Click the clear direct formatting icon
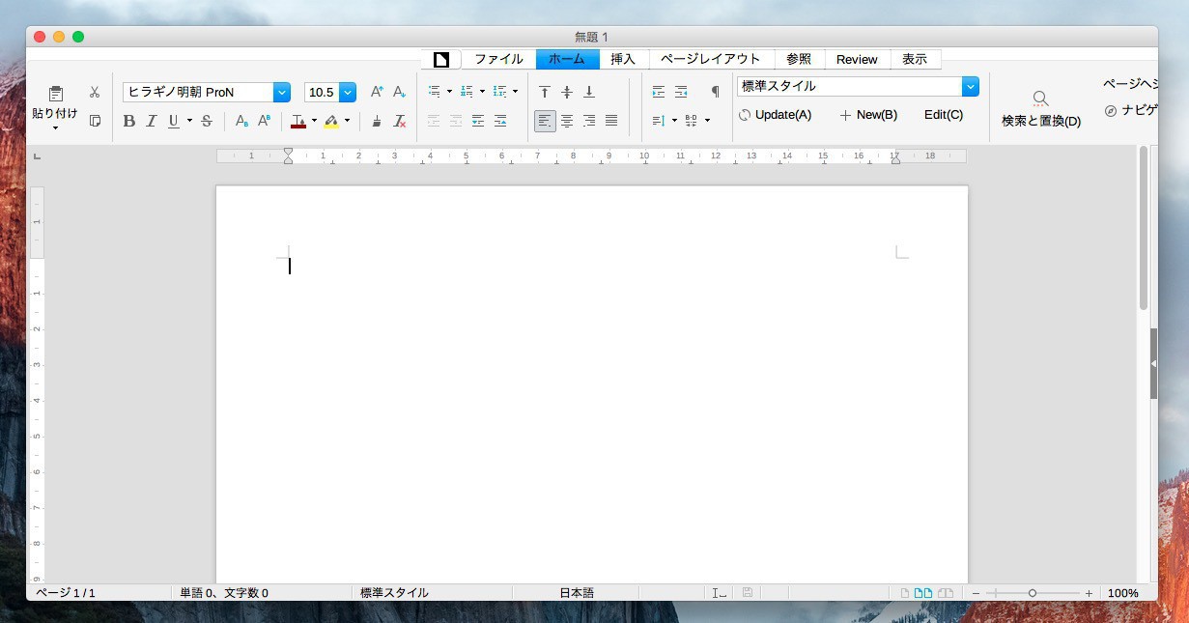 400,121
